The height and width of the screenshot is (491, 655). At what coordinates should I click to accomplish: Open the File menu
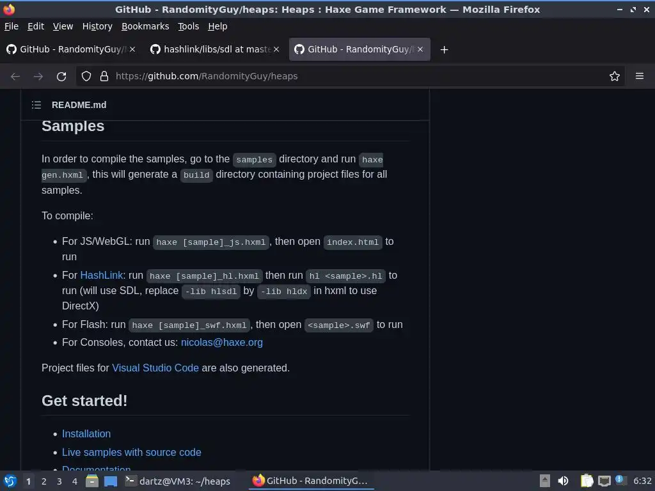click(x=12, y=26)
